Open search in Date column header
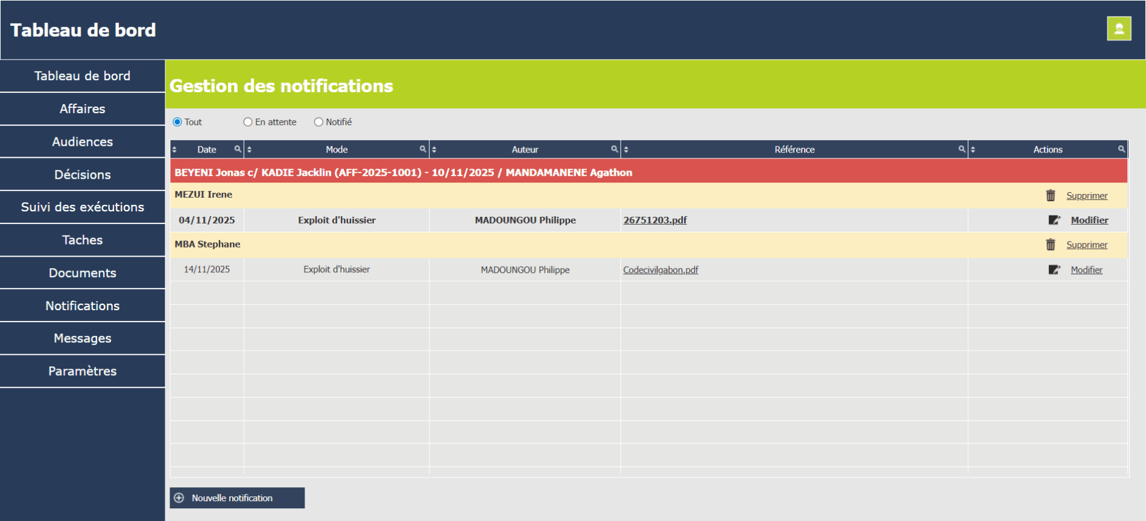The image size is (1146, 521). (x=238, y=149)
